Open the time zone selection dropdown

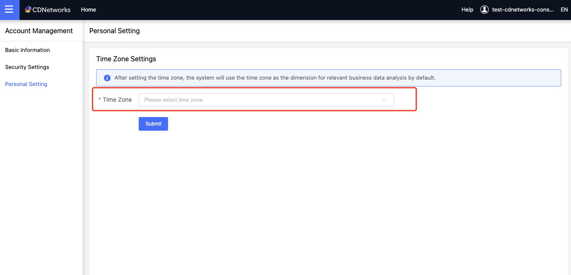pyautogui.click(x=266, y=100)
